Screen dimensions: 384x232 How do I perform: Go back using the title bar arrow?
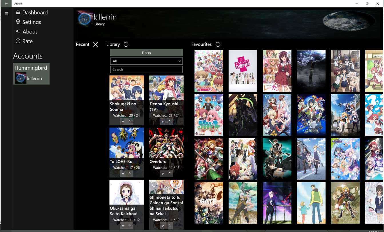tap(6, 3)
